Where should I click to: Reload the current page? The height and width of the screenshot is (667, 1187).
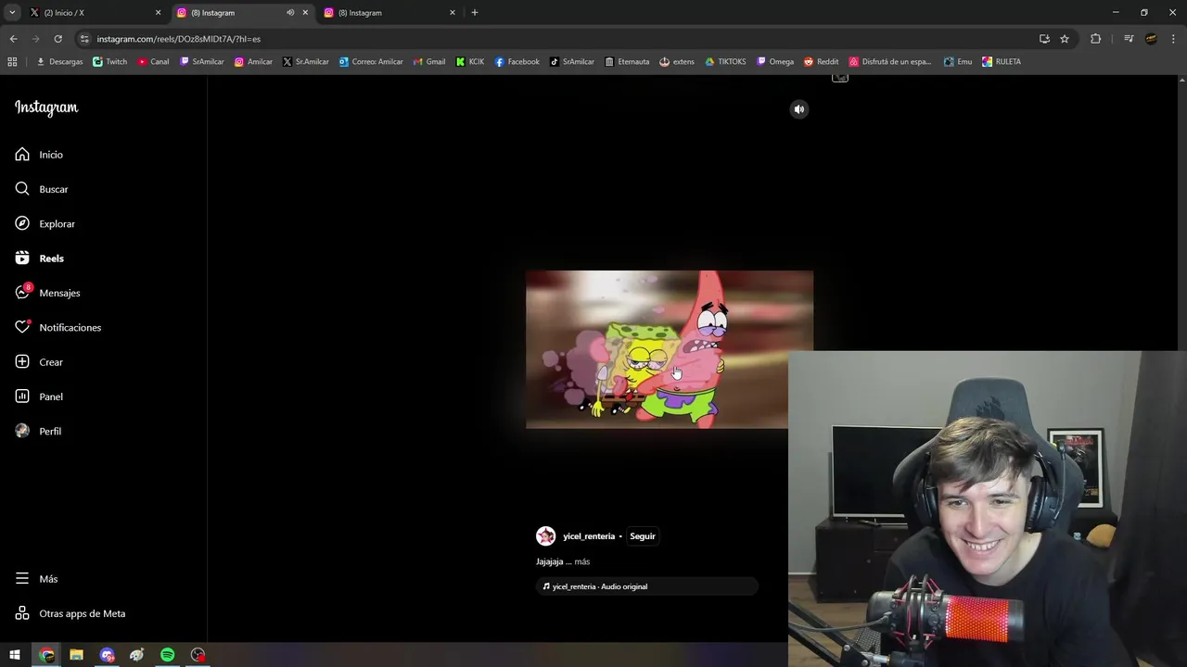click(x=57, y=39)
